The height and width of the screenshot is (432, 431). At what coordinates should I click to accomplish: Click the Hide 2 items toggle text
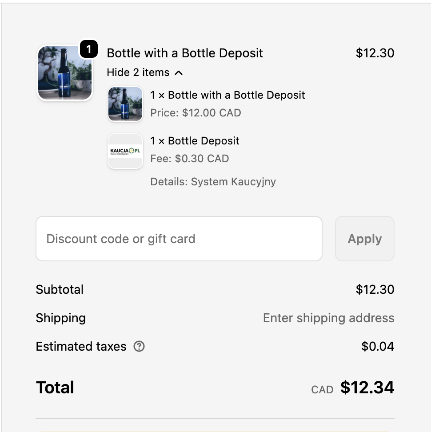[138, 72]
